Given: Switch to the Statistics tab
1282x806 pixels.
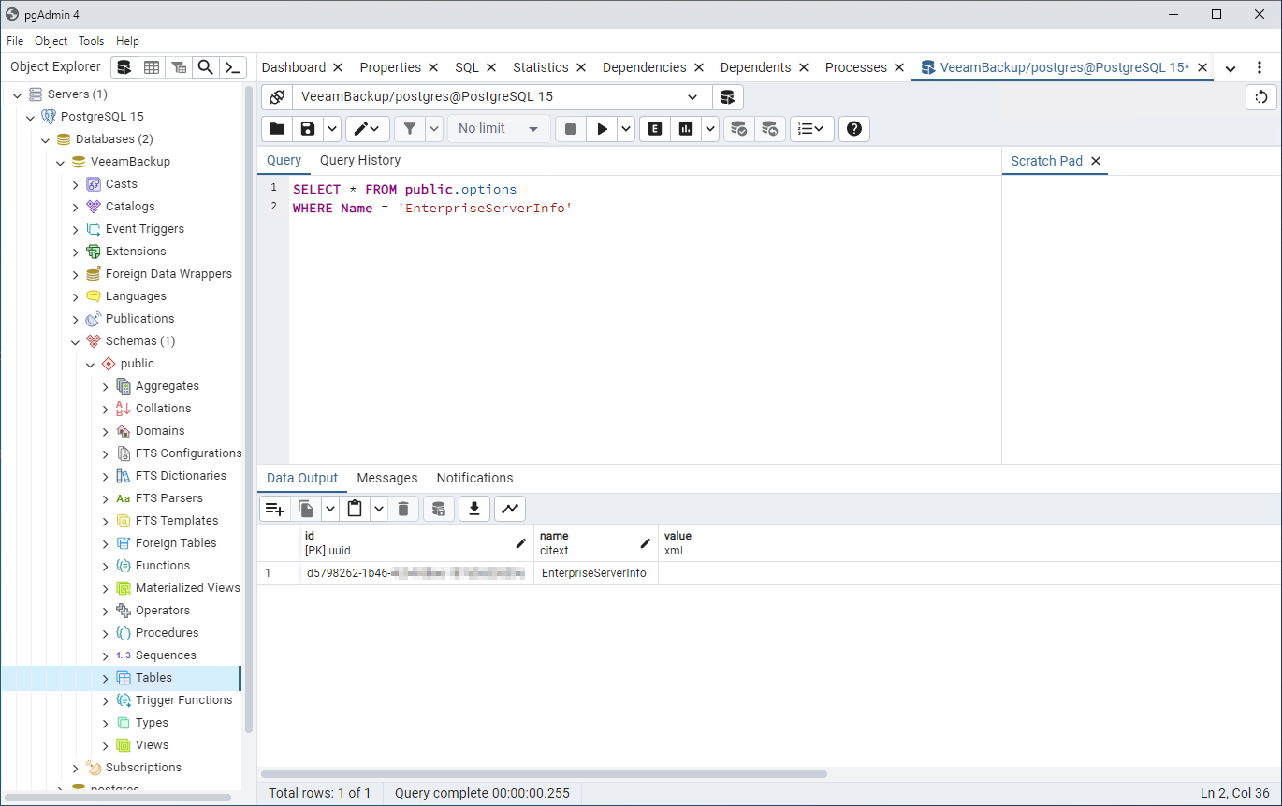Looking at the screenshot, I should (x=541, y=67).
